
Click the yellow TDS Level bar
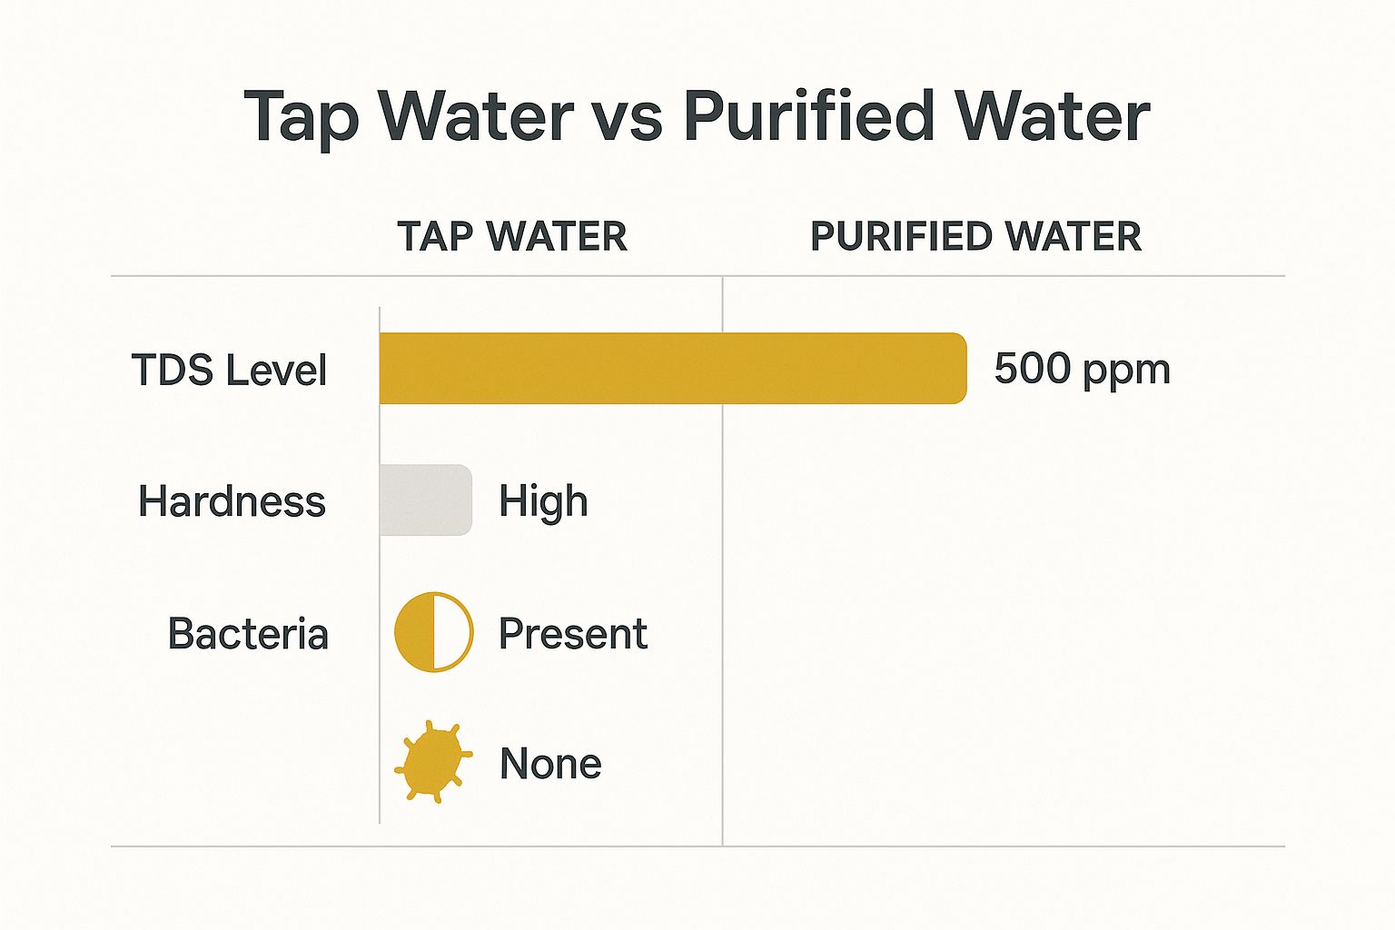tap(672, 368)
